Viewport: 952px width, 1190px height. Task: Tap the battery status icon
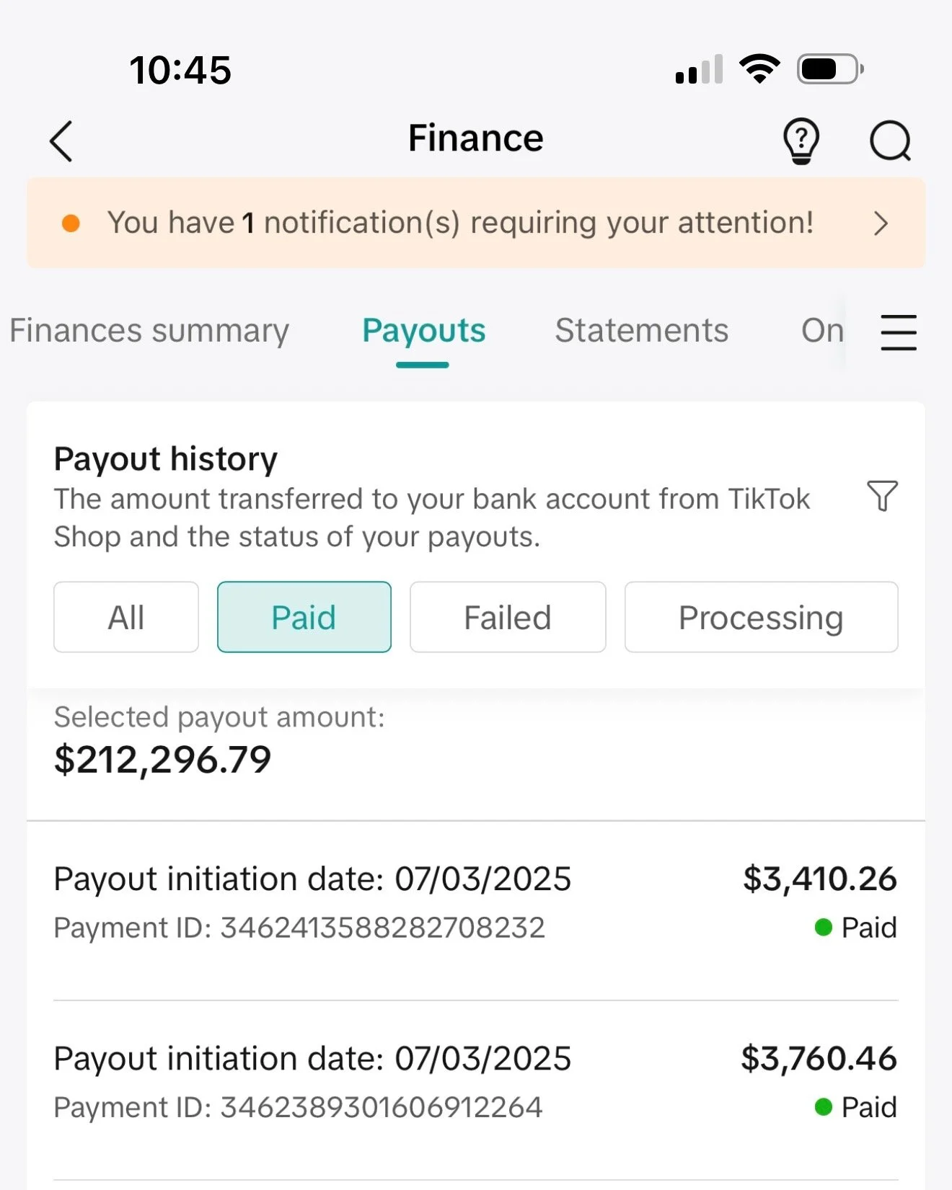pos(830,70)
